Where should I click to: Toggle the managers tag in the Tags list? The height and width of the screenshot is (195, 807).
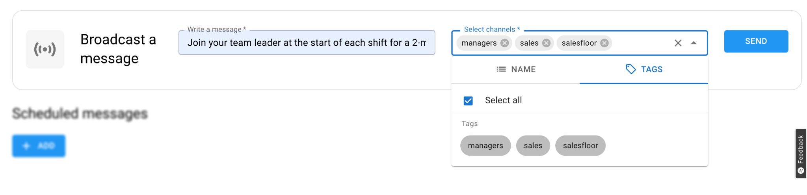click(485, 146)
